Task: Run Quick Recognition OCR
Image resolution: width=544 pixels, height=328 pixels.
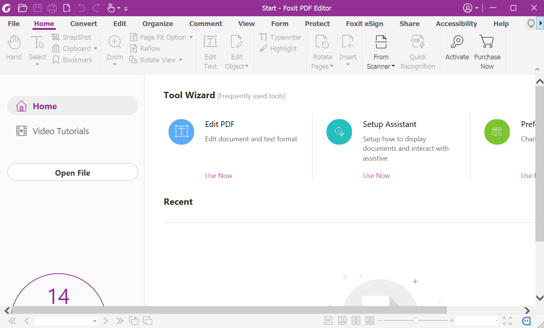Action: coord(418,52)
